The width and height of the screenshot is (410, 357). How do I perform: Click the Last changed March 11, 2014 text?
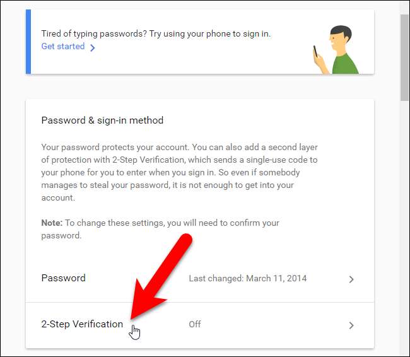(x=247, y=278)
